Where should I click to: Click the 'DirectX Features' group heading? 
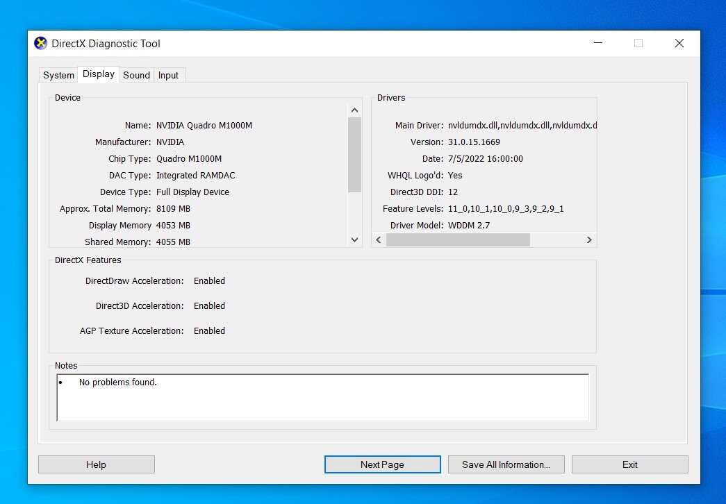[x=88, y=260]
